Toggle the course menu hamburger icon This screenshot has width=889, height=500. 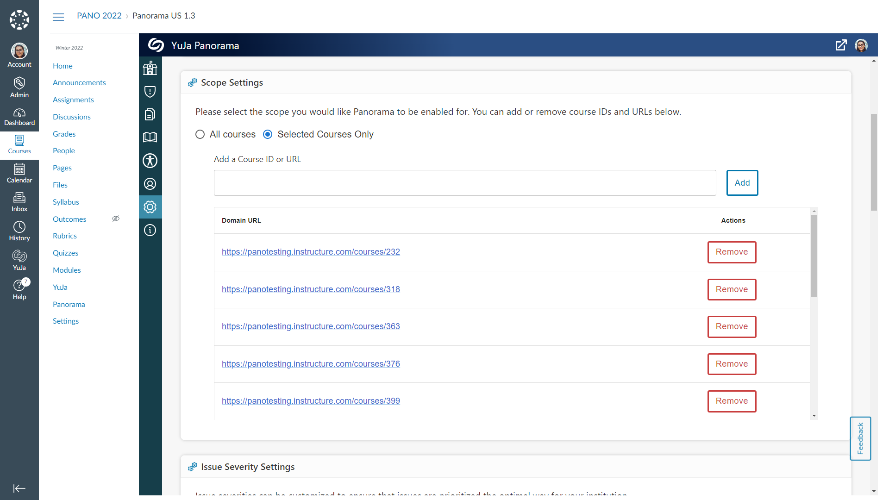click(x=58, y=17)
